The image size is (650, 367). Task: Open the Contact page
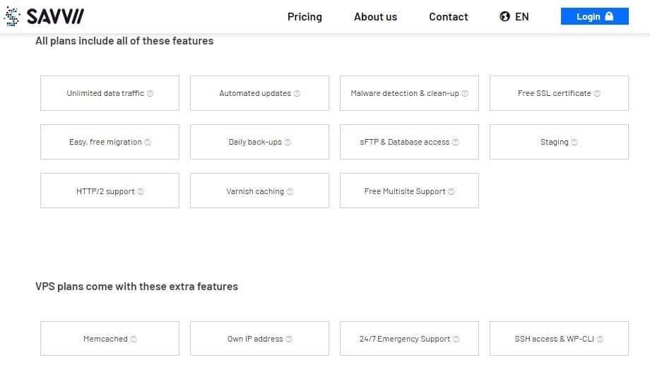[448, 16]
